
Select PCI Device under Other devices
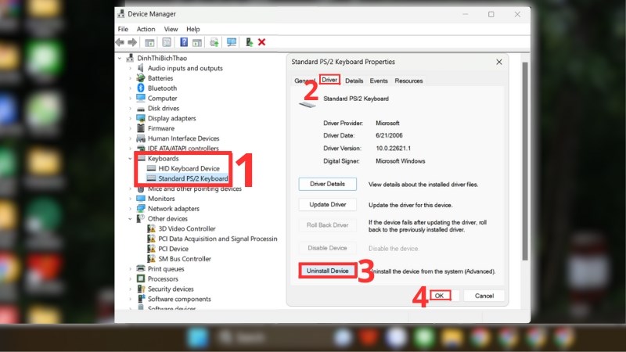click(x=173, y=249)
